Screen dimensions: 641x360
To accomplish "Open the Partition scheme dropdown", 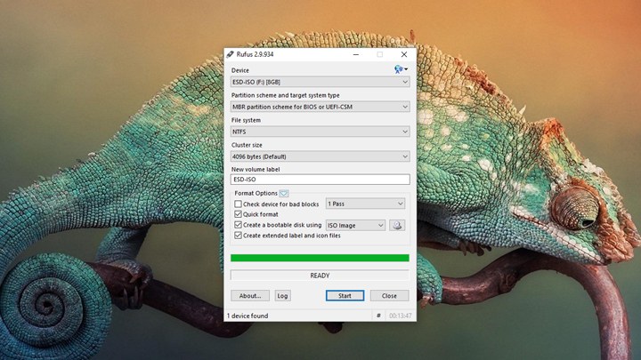I will click(320, 107).
